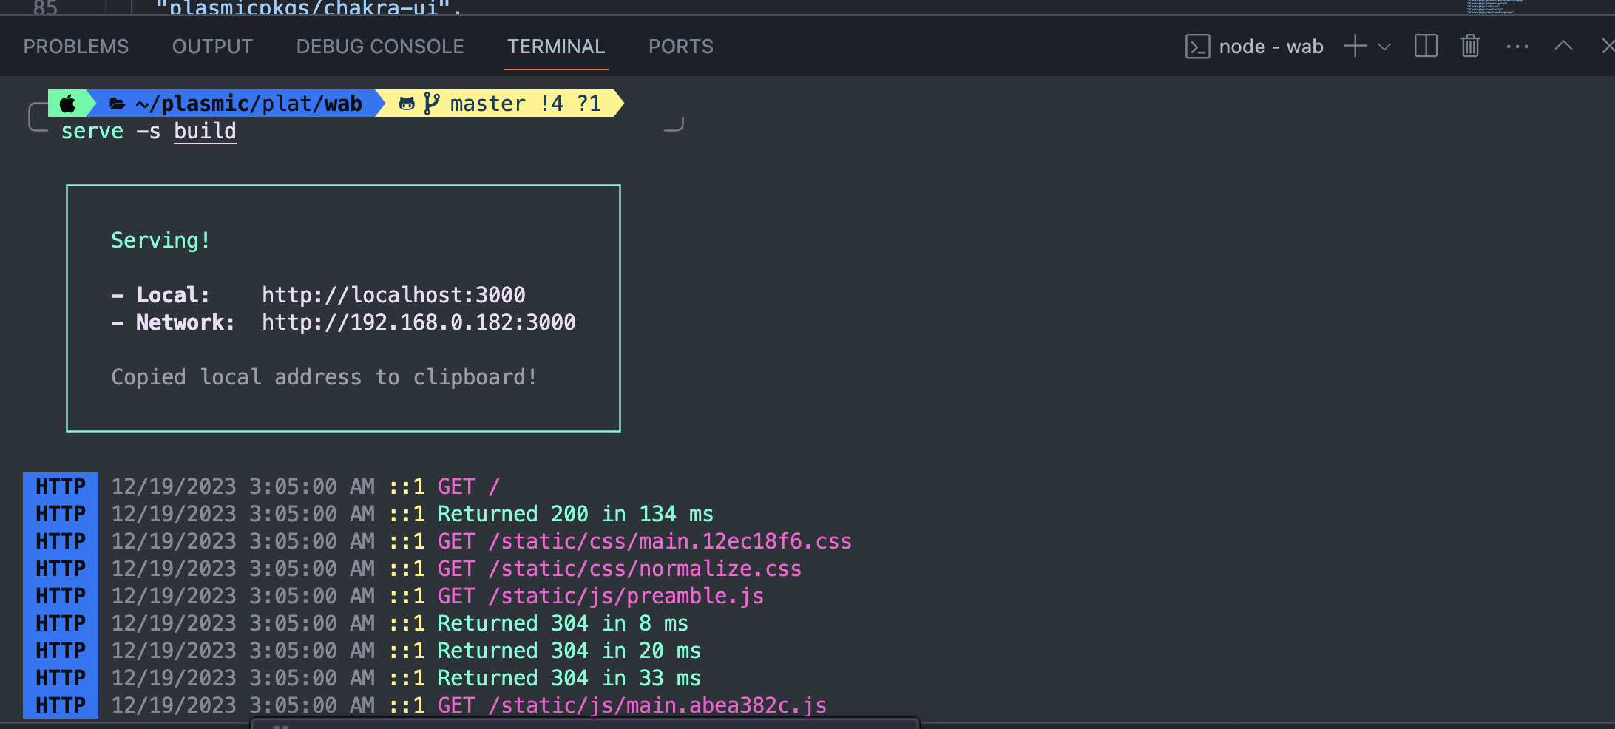Viewport: 1615px width, 729px height.
Task: Expand the launch profile dropdown chevron
Action: (1385, 47)
